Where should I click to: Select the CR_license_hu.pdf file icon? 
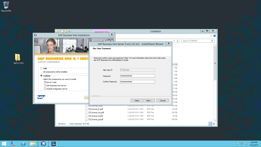(x=86, y=113)
